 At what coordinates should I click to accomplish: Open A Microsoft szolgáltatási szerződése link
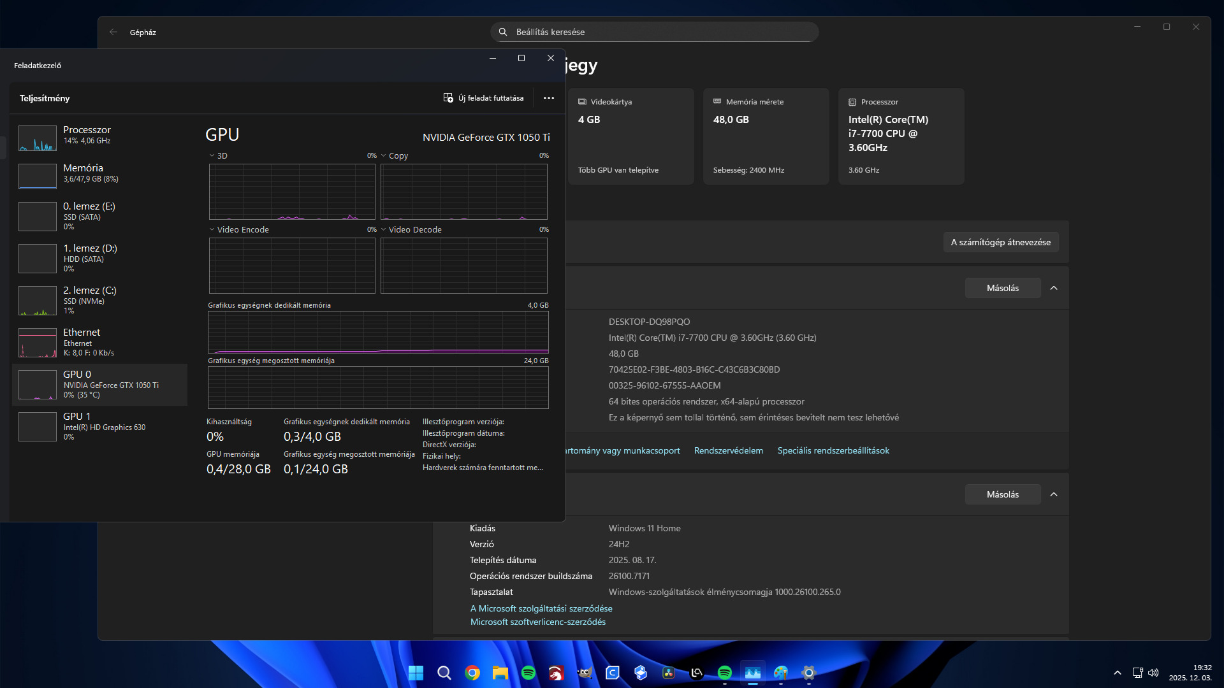[x=541, y=608]
